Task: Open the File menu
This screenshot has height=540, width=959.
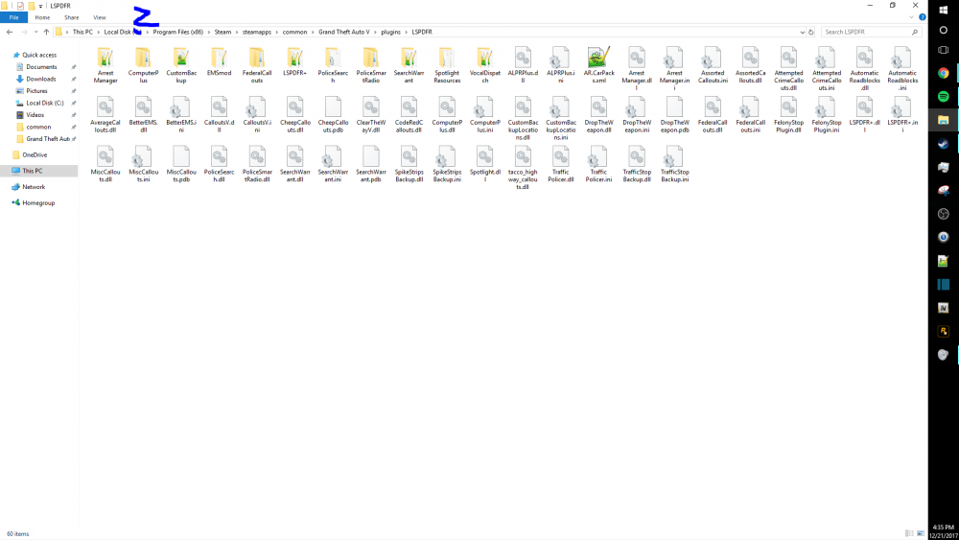Action: pyautogui.click(x=13, y=17)
